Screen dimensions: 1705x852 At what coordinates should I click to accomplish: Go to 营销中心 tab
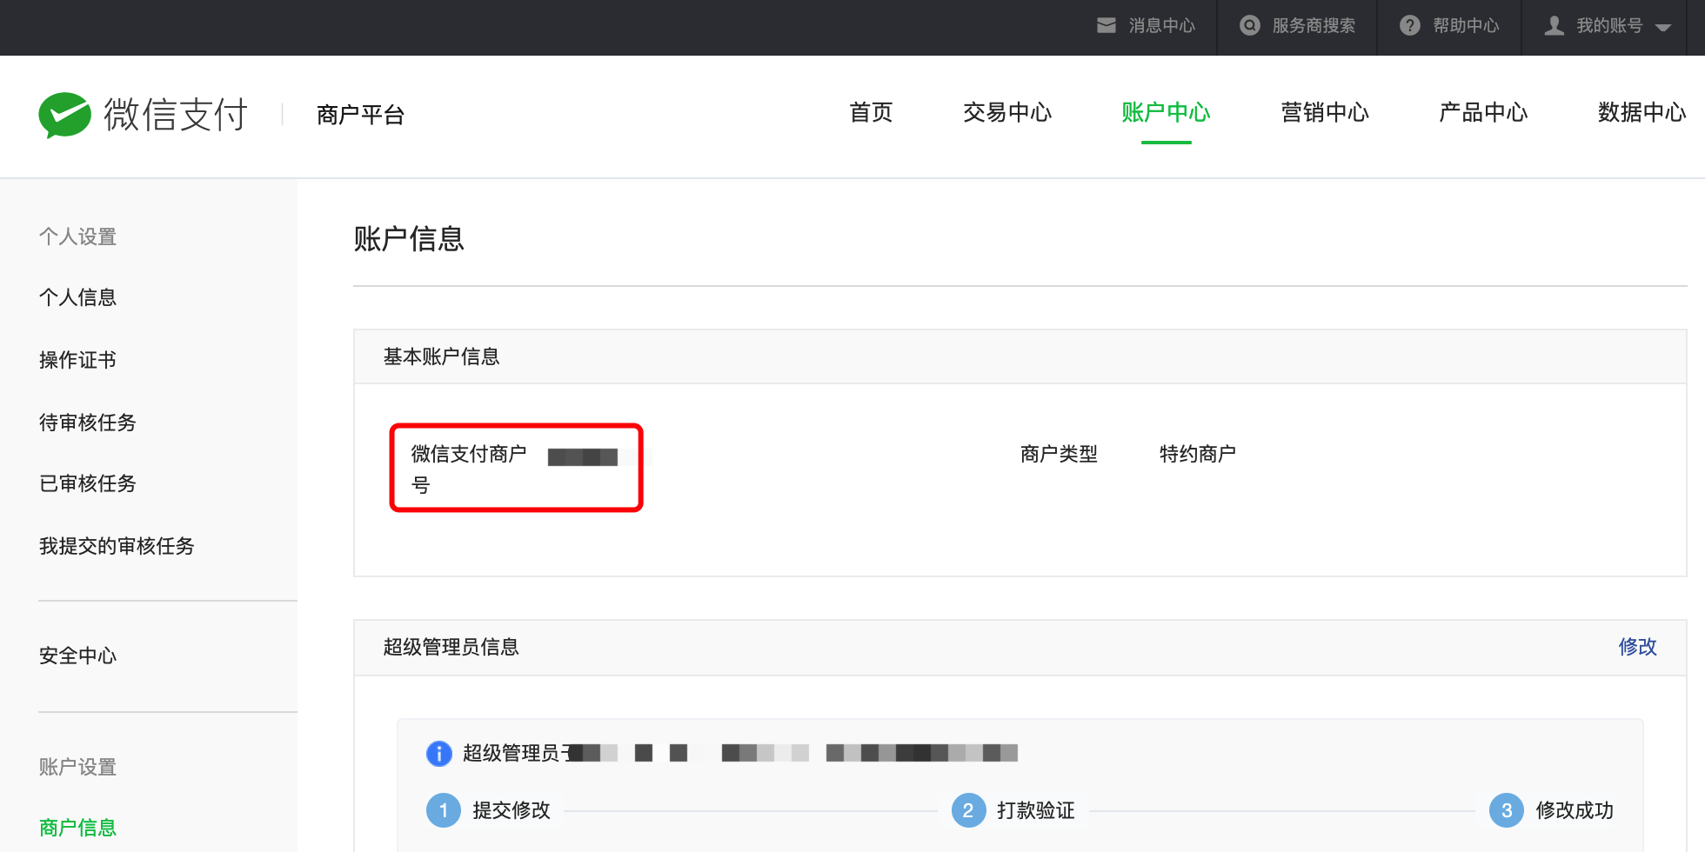click(1325, 112)
